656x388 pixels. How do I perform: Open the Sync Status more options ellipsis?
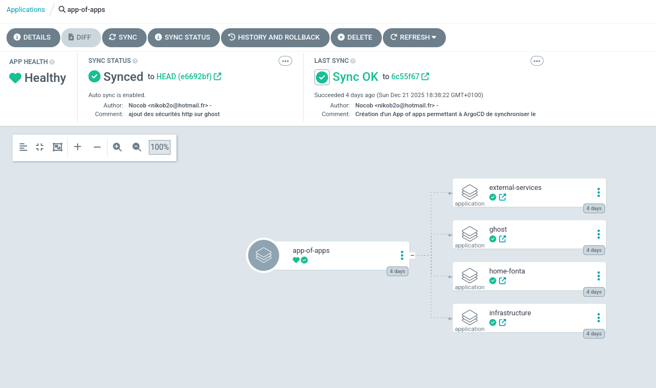(285, 61)
